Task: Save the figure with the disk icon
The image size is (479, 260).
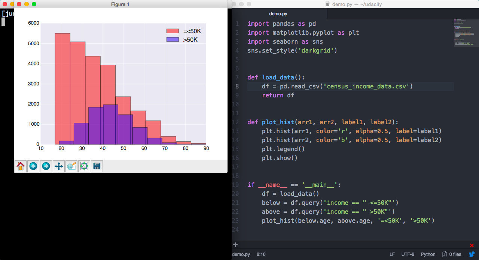Action: [97, 166]
